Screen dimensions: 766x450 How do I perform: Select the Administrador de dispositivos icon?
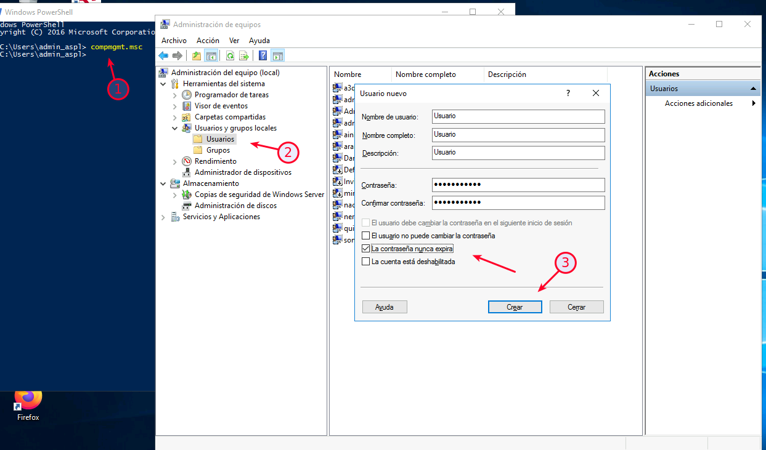(187, 172)
